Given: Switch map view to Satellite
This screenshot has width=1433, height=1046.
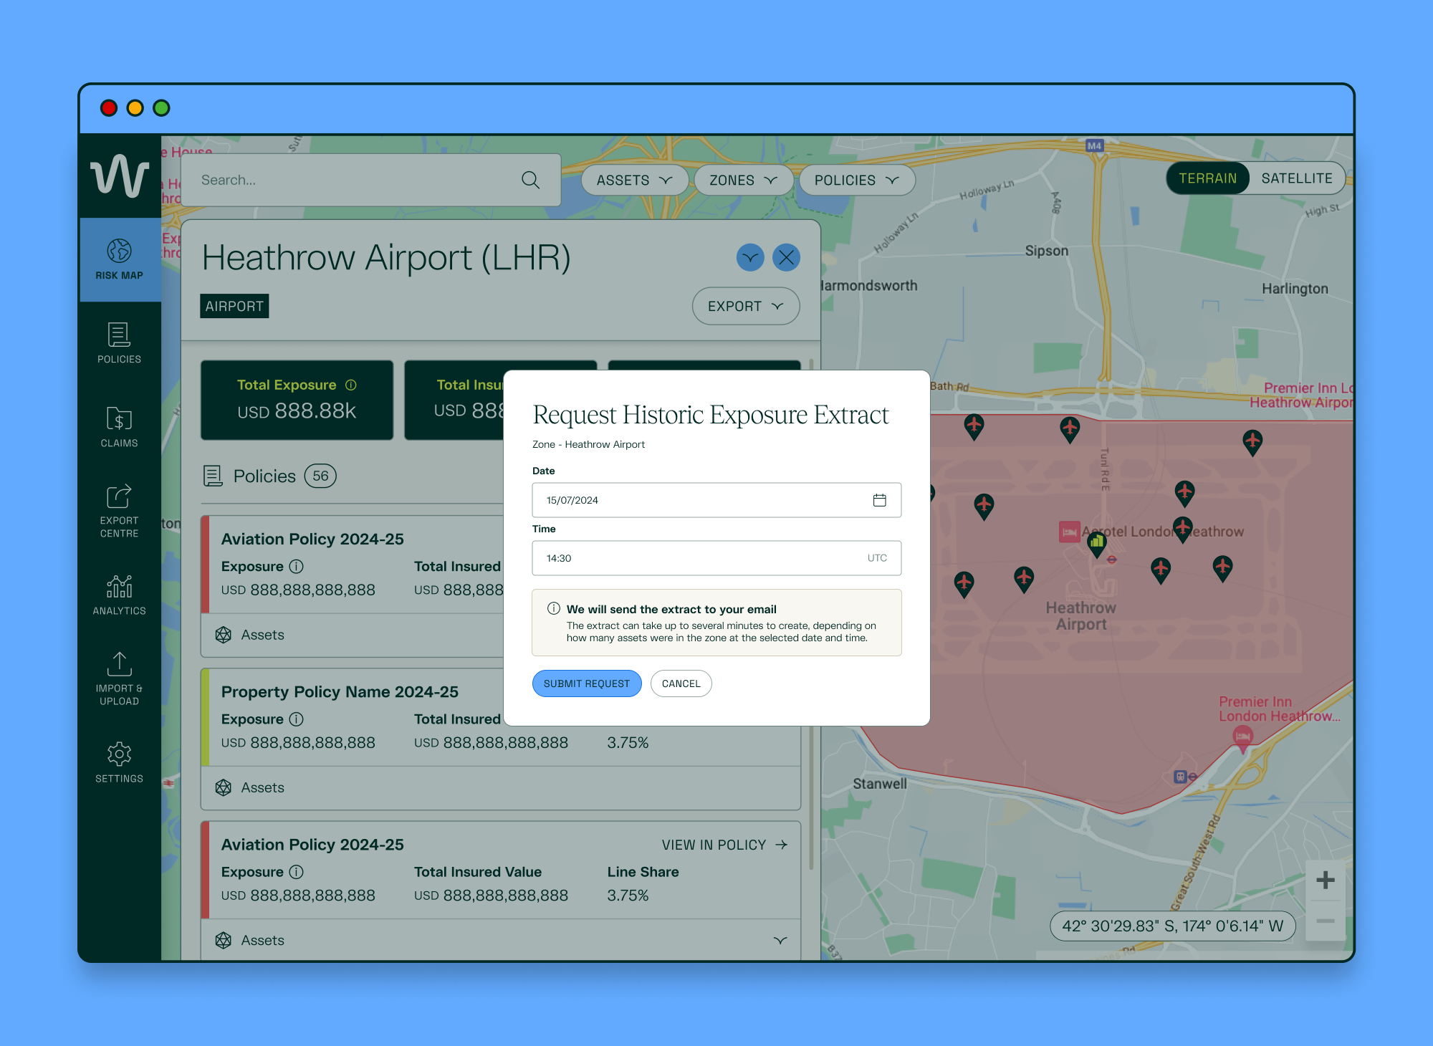Looking at the screenshot, I should [1297, 178].
